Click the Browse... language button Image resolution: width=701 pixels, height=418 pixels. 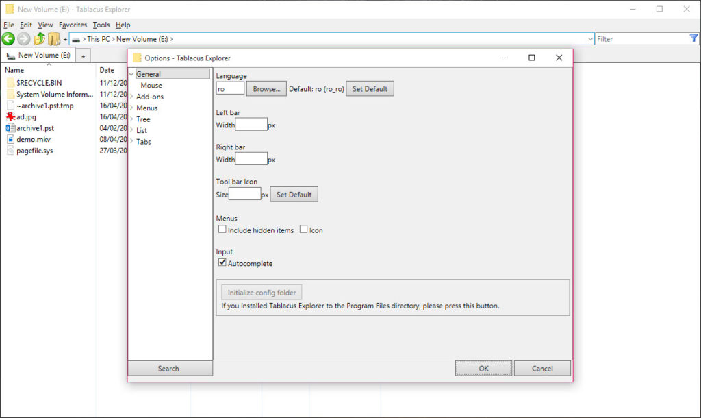click(266, 88)
